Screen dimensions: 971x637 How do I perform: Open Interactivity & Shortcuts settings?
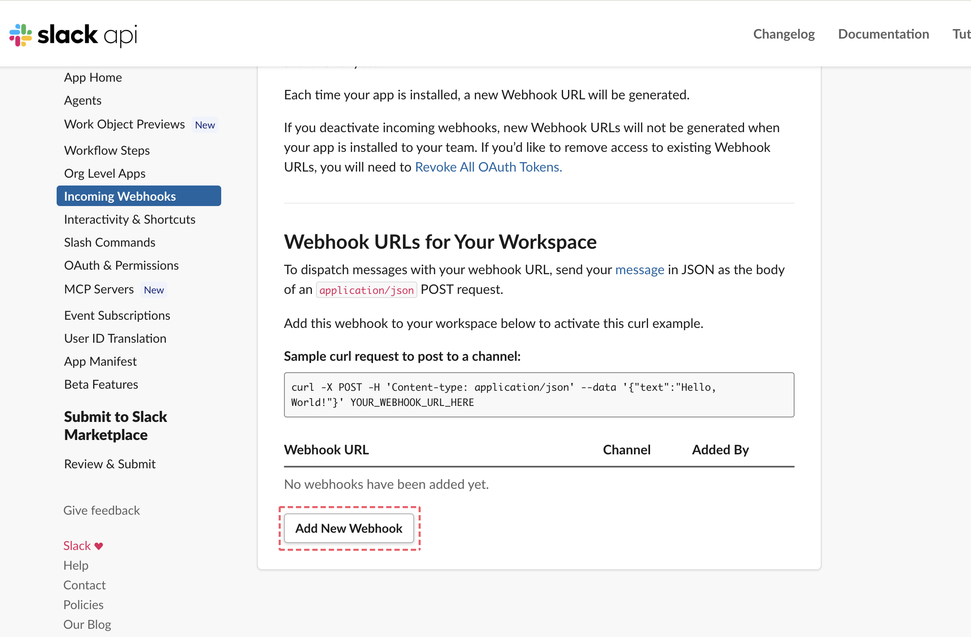coord(130,219)
